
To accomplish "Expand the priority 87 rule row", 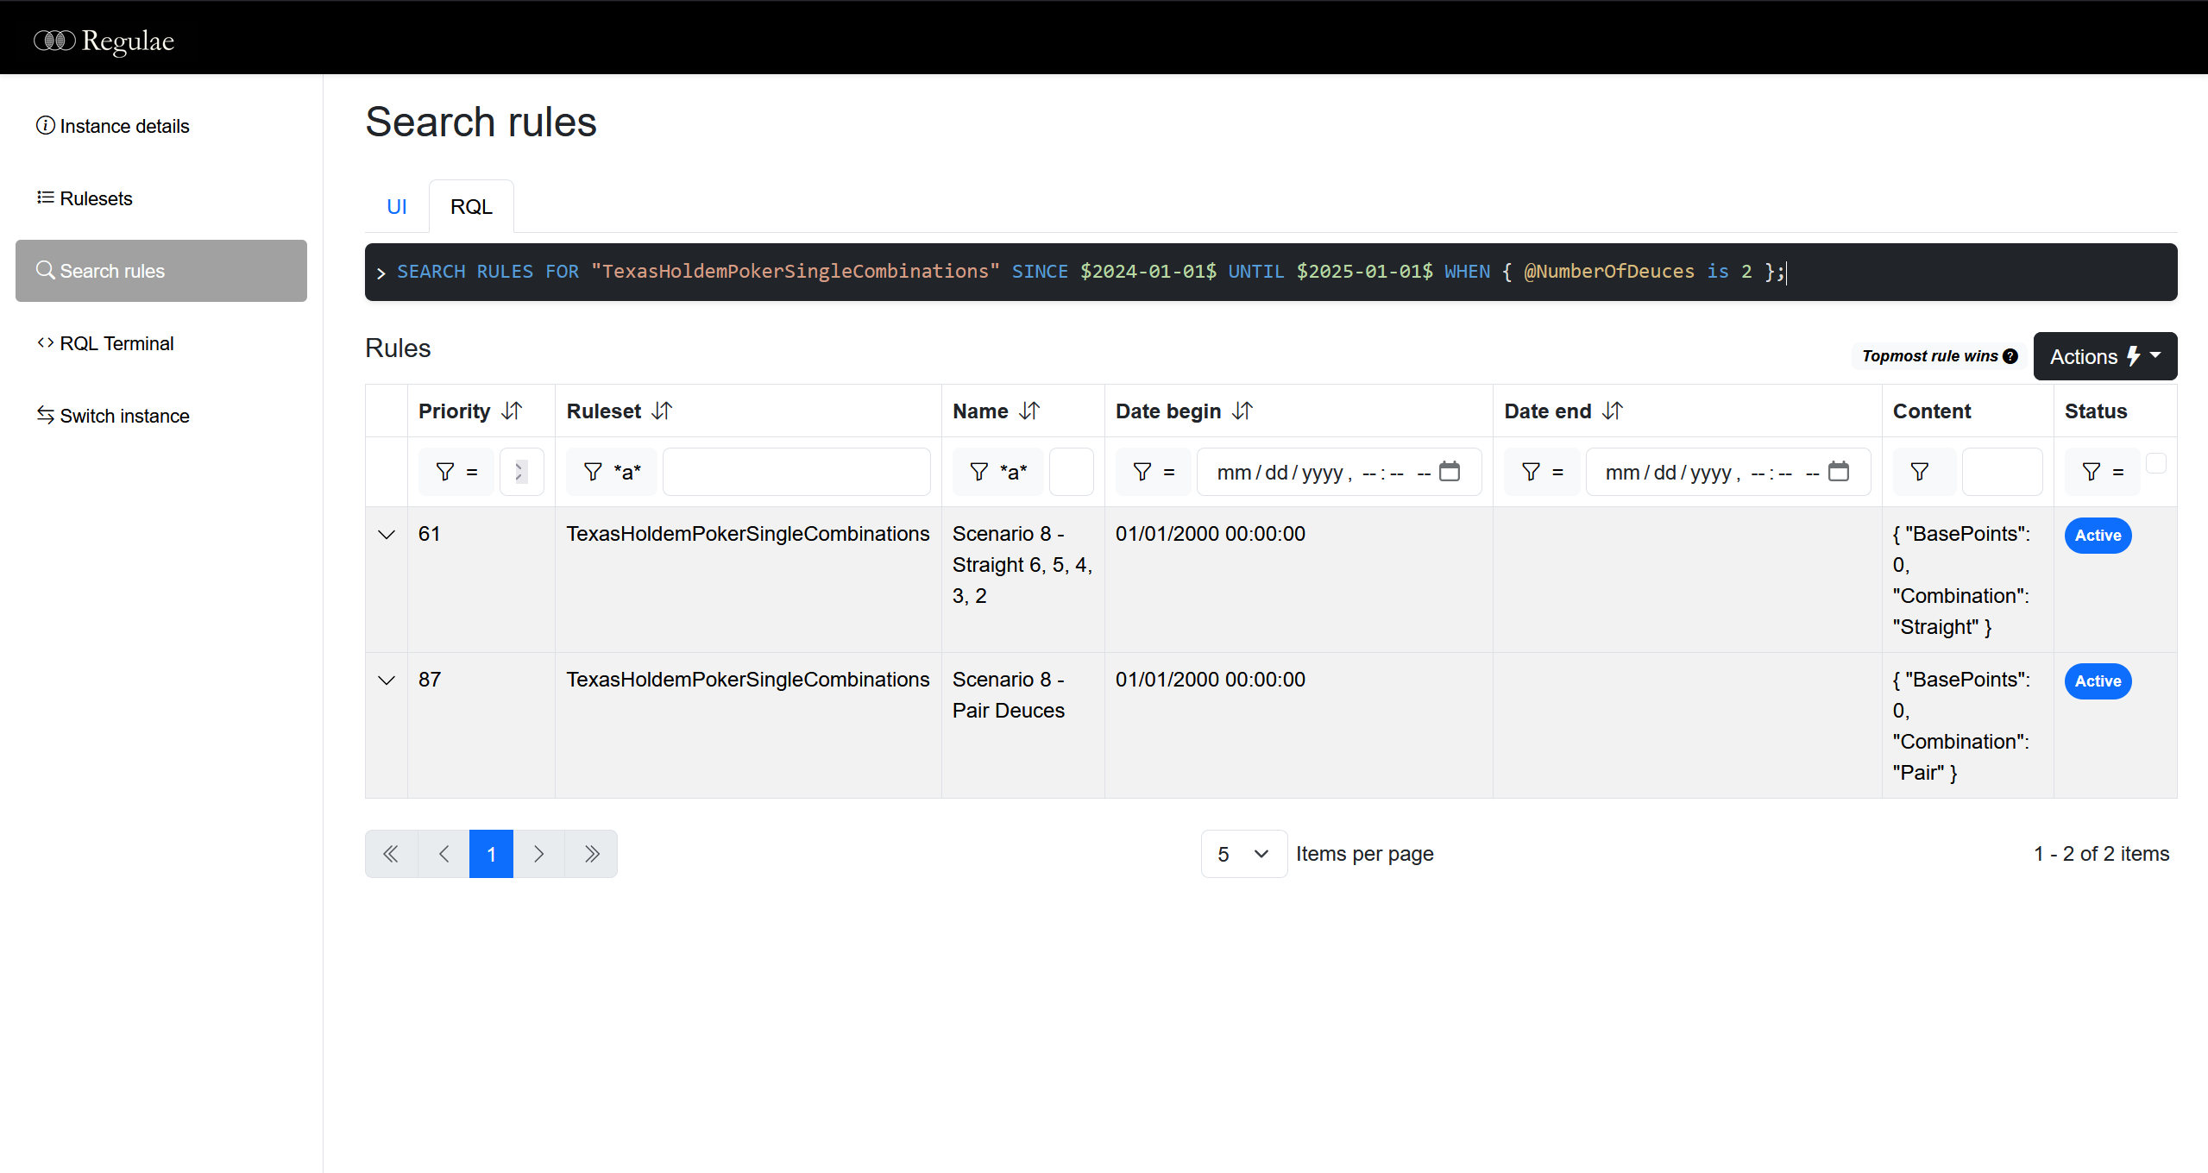I will click(387, 681).
